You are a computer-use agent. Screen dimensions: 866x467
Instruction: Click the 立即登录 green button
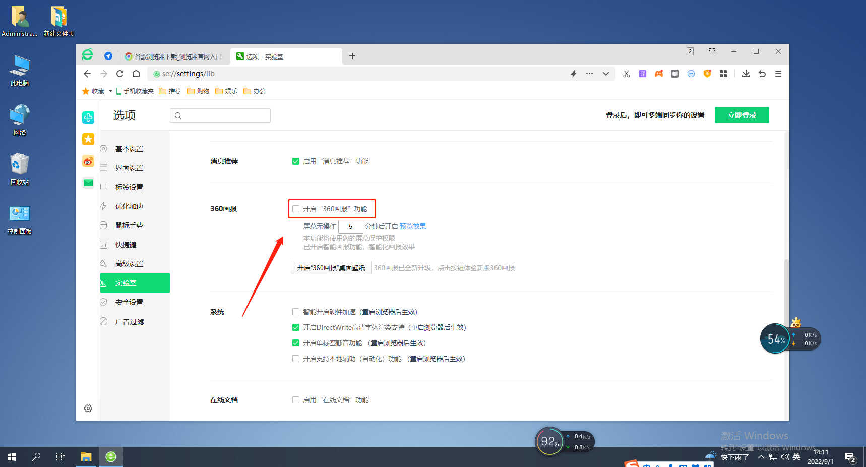pyautogui.click(x=742, y=115)
